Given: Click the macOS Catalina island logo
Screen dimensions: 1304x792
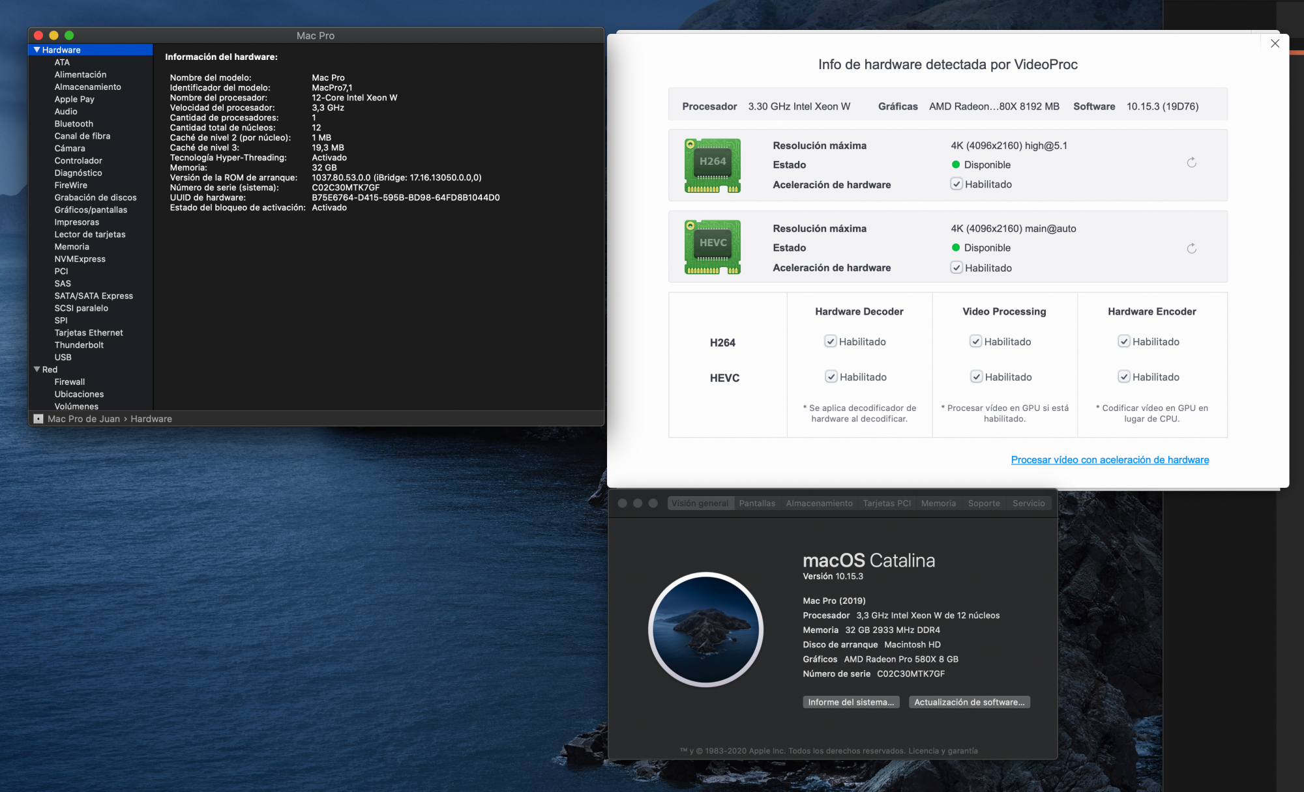Looking at the screenshot, I should pyautogui.click(x=705, y=629).
